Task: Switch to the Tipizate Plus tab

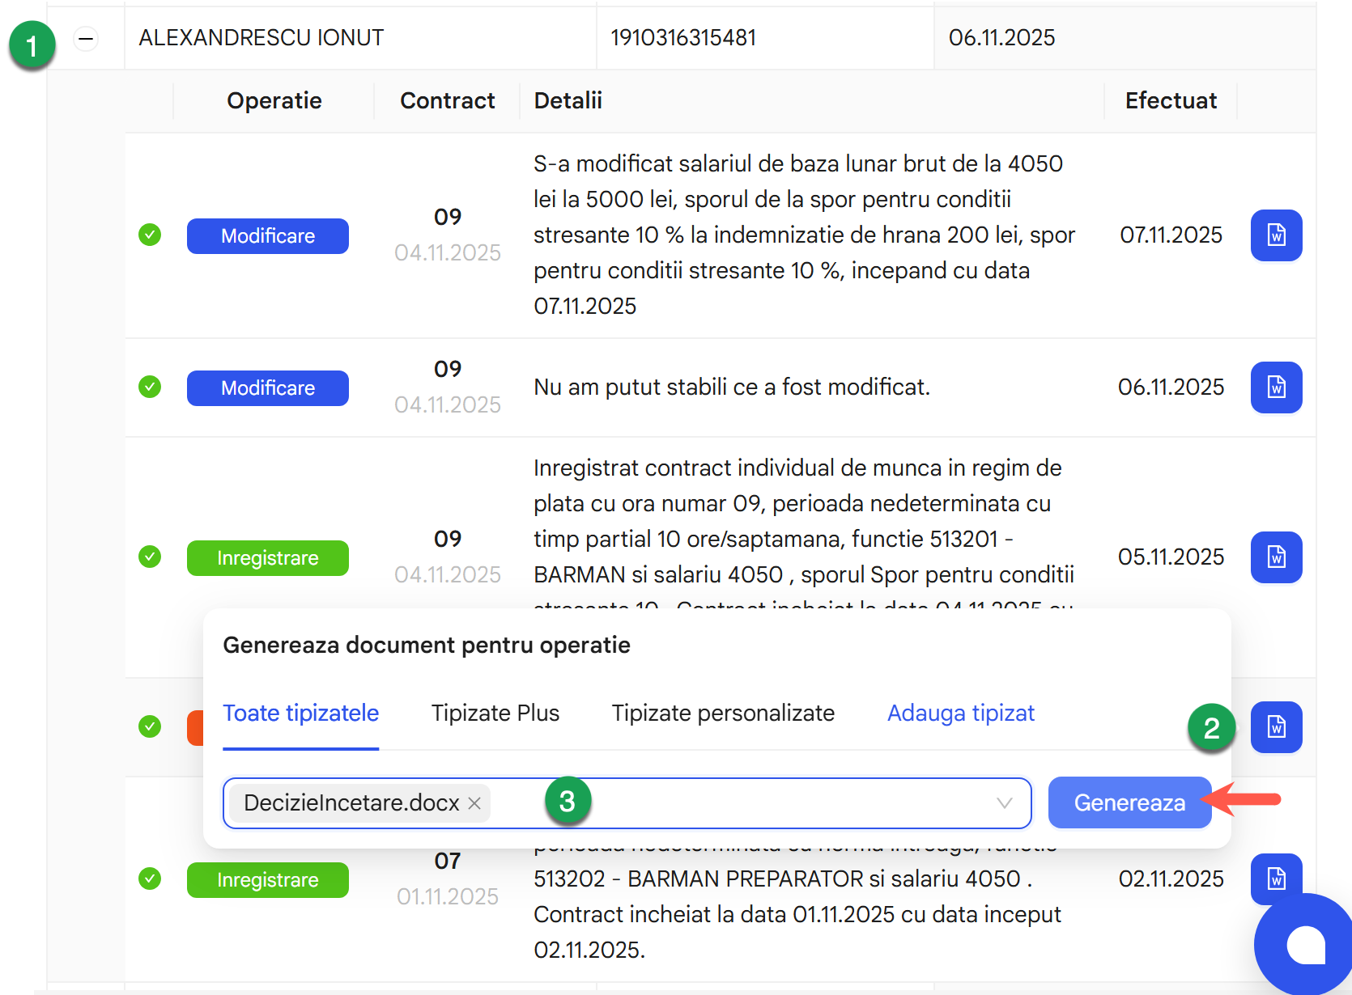Action: [x=495, y=713]
